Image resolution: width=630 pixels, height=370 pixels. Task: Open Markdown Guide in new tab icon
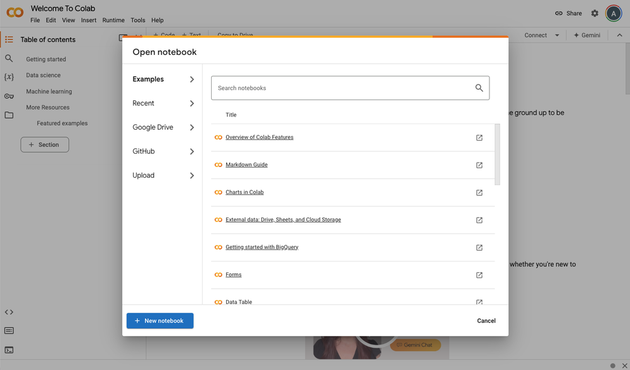[x=479, y=165]
